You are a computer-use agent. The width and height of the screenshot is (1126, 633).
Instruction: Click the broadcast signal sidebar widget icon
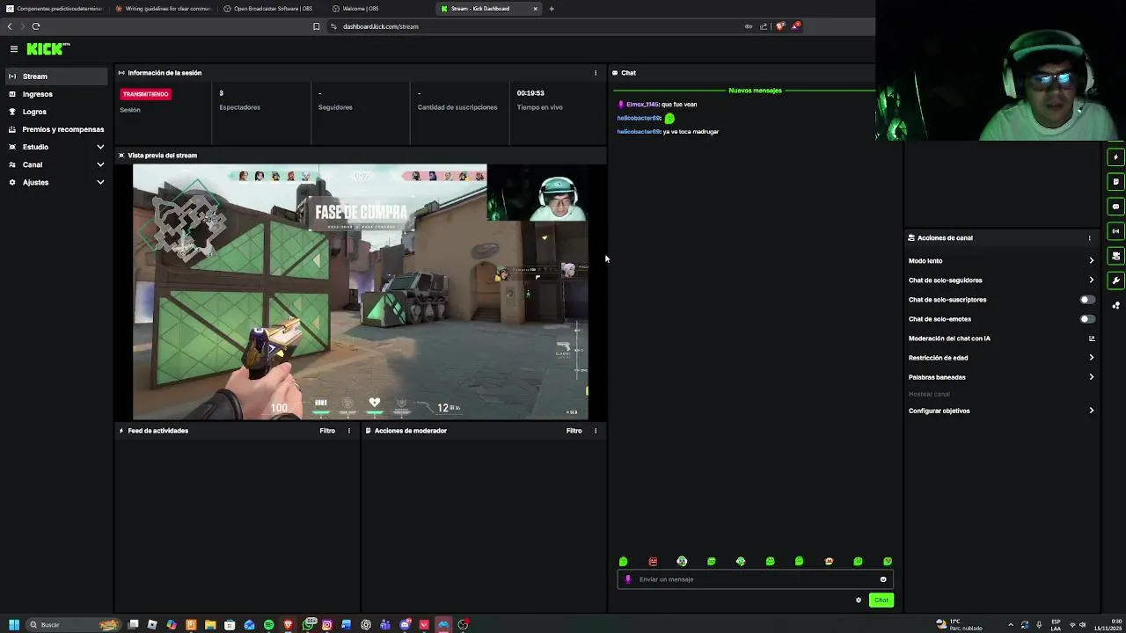click(x=1115, y=231)
